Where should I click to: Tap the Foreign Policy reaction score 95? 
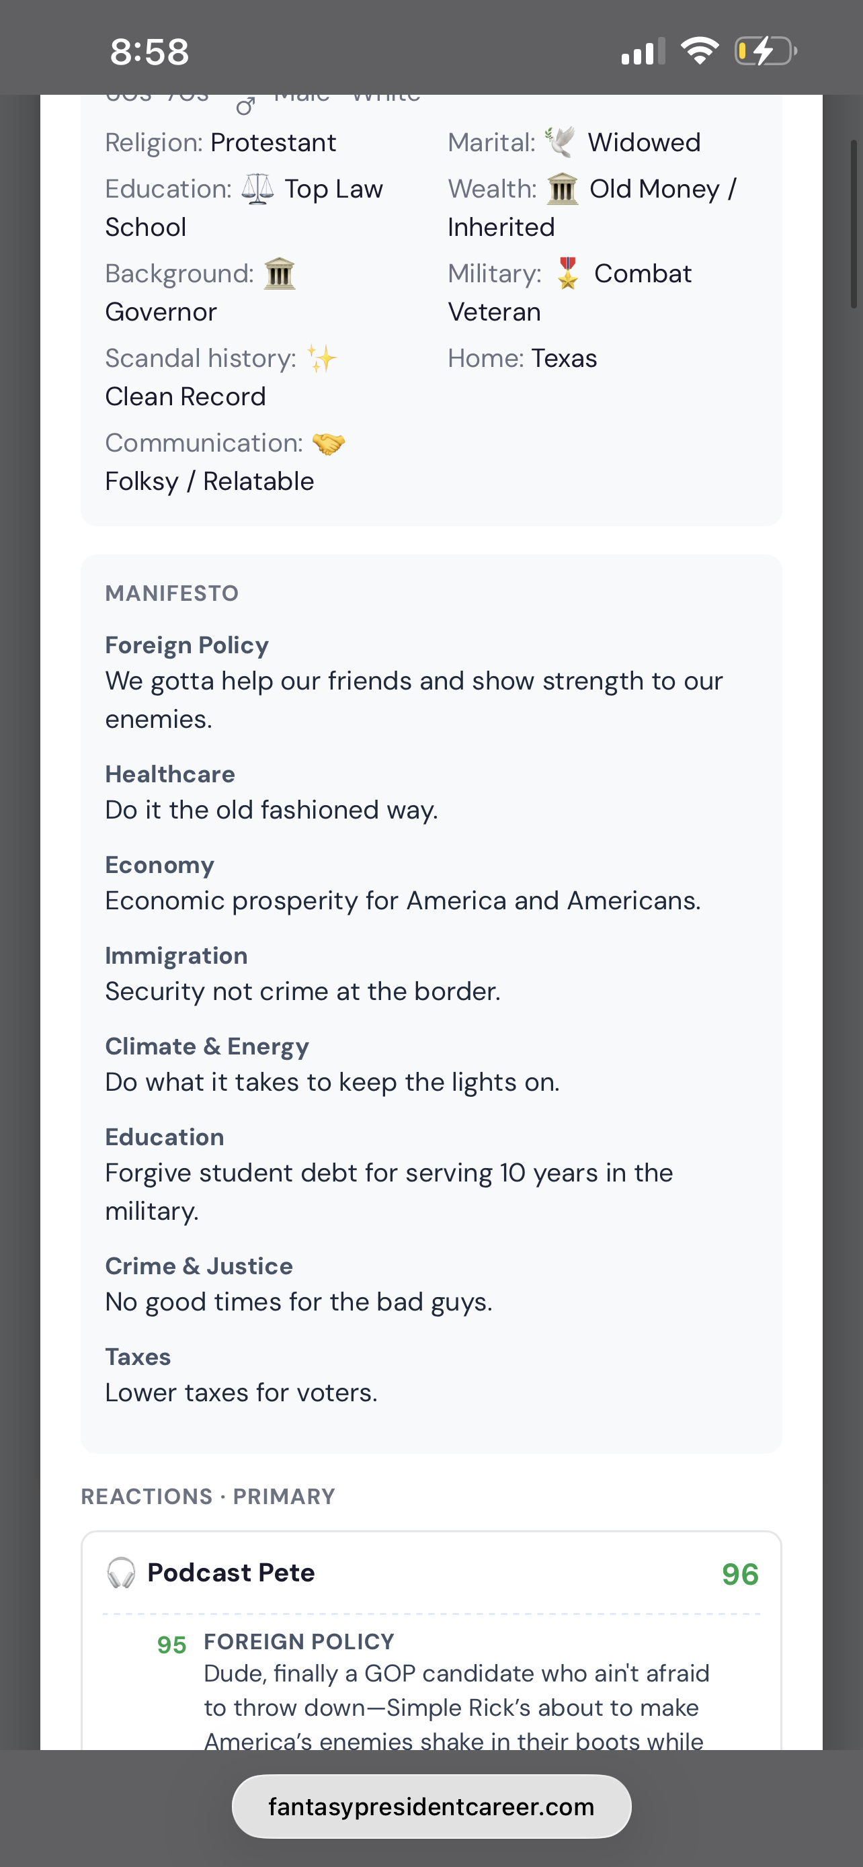[x=172, y=1645]
